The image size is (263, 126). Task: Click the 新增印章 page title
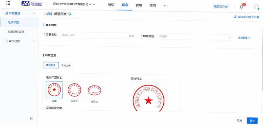[x=60, y=14]
